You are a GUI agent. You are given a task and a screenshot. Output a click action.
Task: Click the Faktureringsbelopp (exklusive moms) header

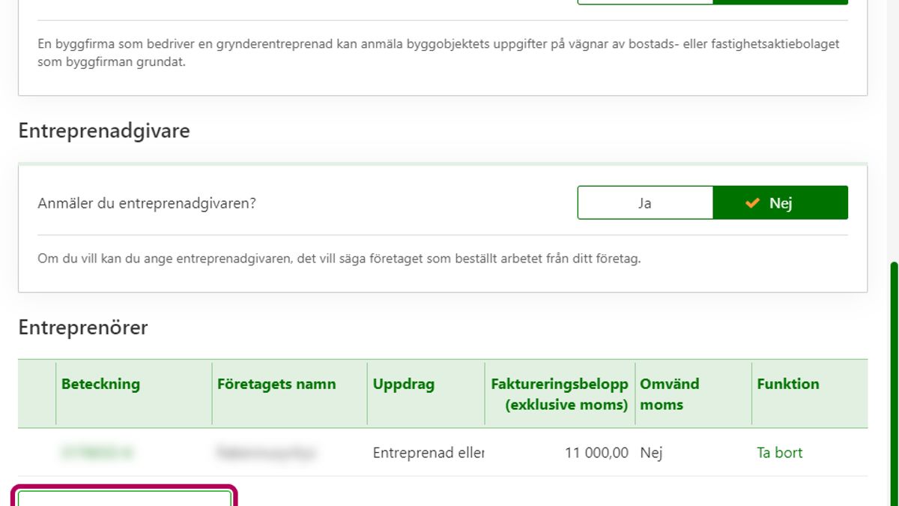(560, 394)
